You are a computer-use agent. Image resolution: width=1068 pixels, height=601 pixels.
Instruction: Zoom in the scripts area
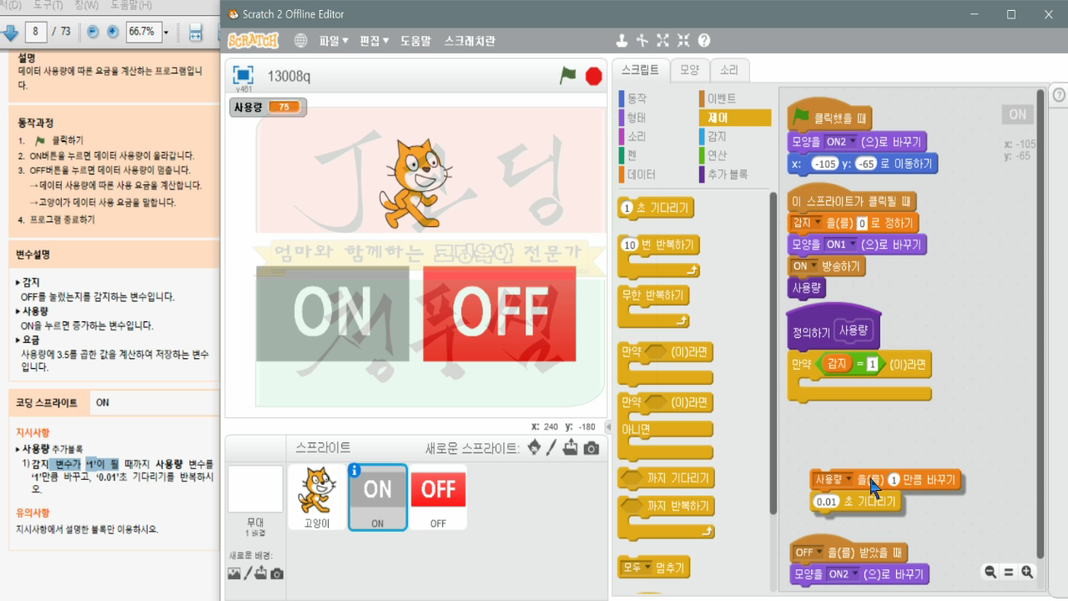coord(1027,572)
